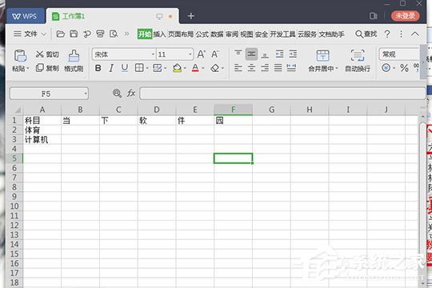Enable Wrap Text (自动换行)

pyautogui.click(x=358, y=61)
